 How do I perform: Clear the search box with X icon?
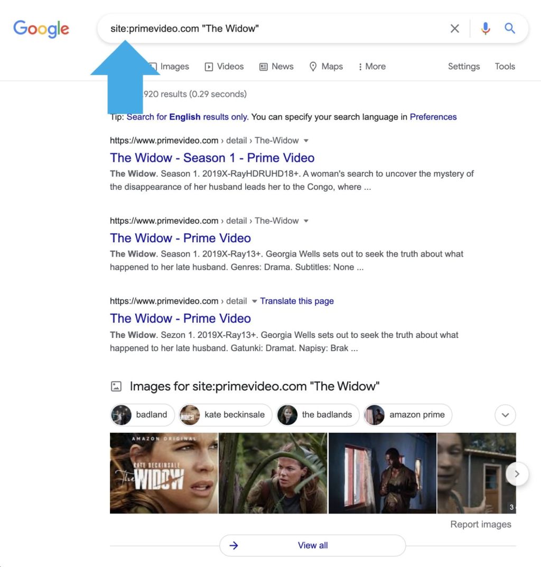pos(455,29)
